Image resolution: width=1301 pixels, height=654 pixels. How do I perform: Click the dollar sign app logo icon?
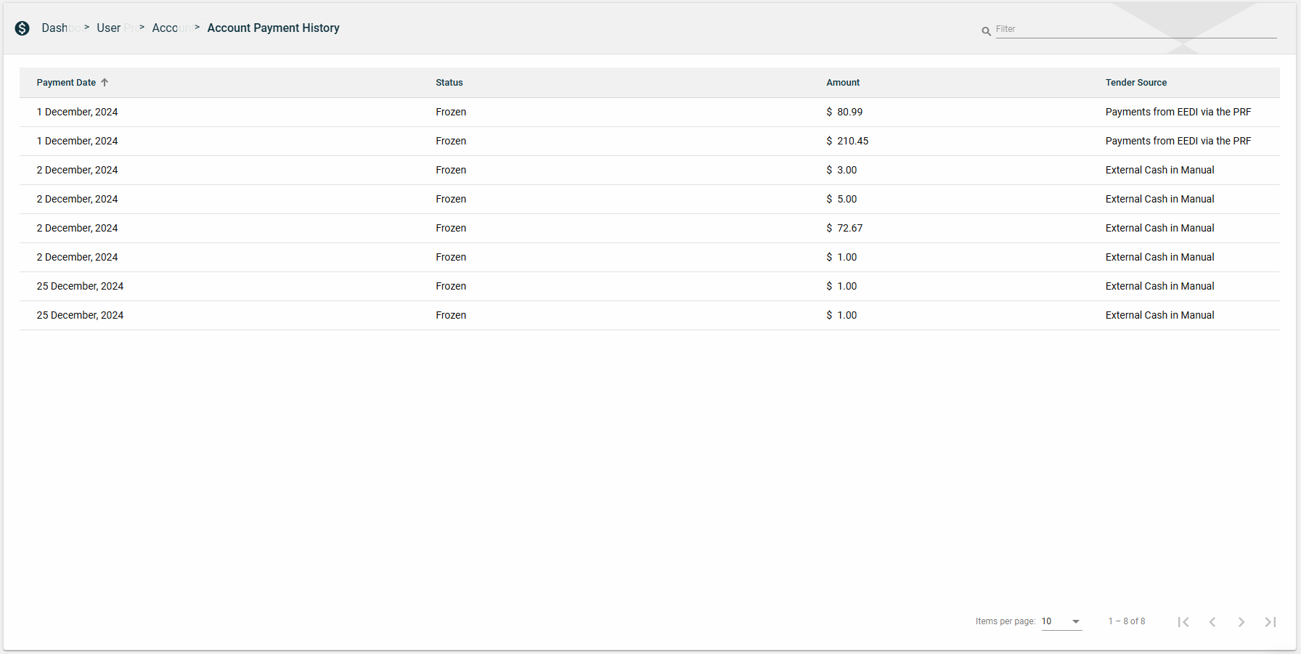point(23,28)
